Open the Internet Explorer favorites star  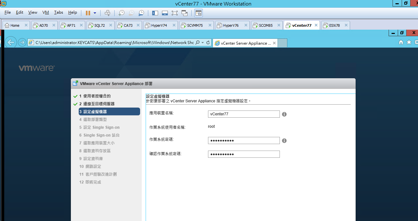point(409,42)
